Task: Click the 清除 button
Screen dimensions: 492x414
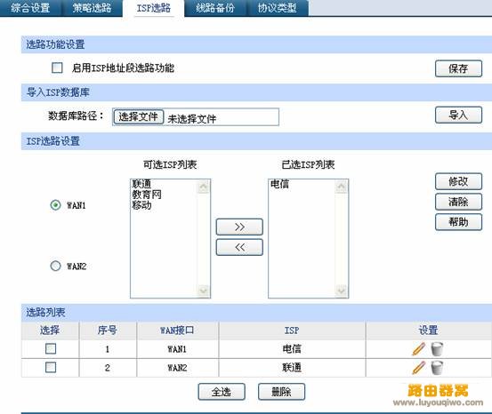Action: 458,202
